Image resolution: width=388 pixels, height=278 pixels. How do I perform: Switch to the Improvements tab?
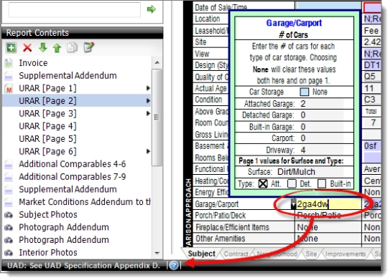pyautogui.click(x=346, y=254)
